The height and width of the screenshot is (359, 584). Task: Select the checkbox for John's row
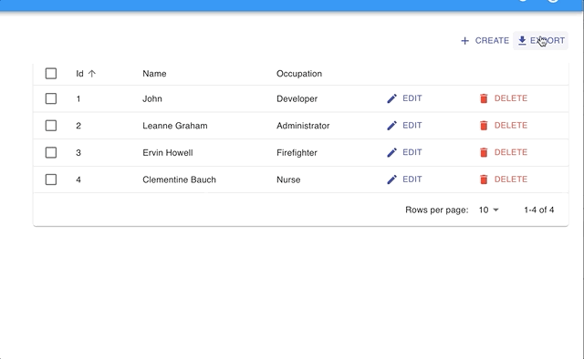(51, 98)
